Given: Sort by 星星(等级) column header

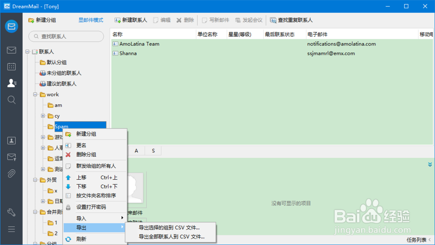Looking at the screenshot, I should pos(245,34).
